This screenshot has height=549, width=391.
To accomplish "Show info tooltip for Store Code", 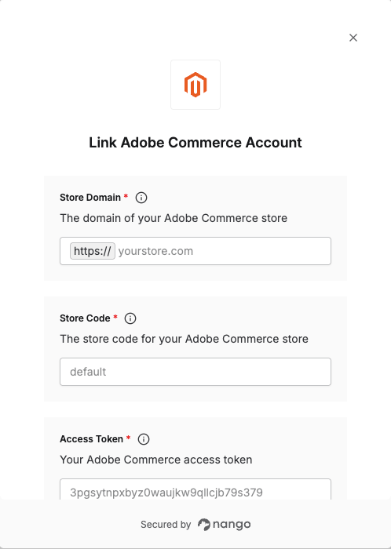I will [130, 318].
